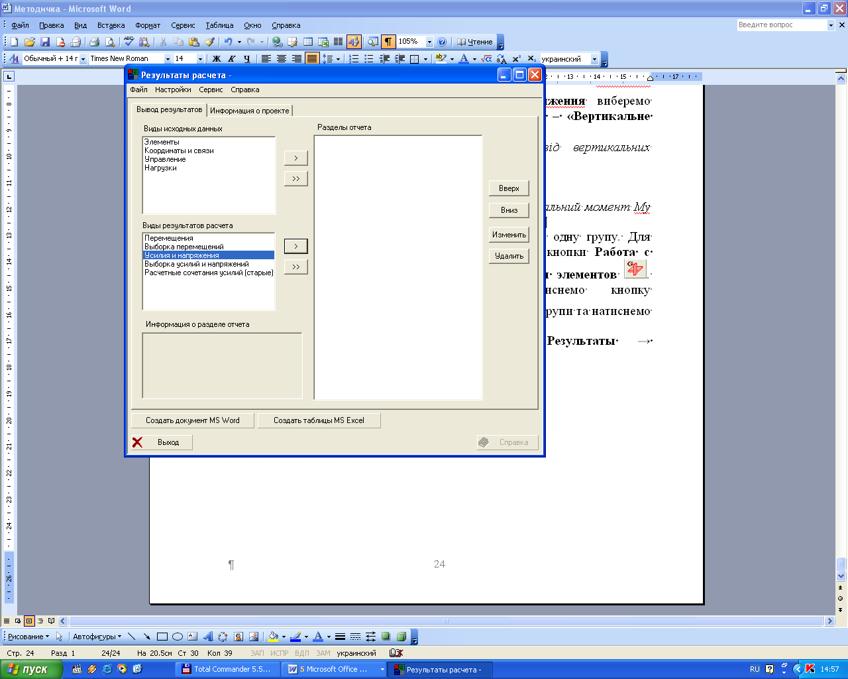This screenshot has width=848, height=679.
Task: Open the Вставка menu in Word
Action: (x=111, y=25)
